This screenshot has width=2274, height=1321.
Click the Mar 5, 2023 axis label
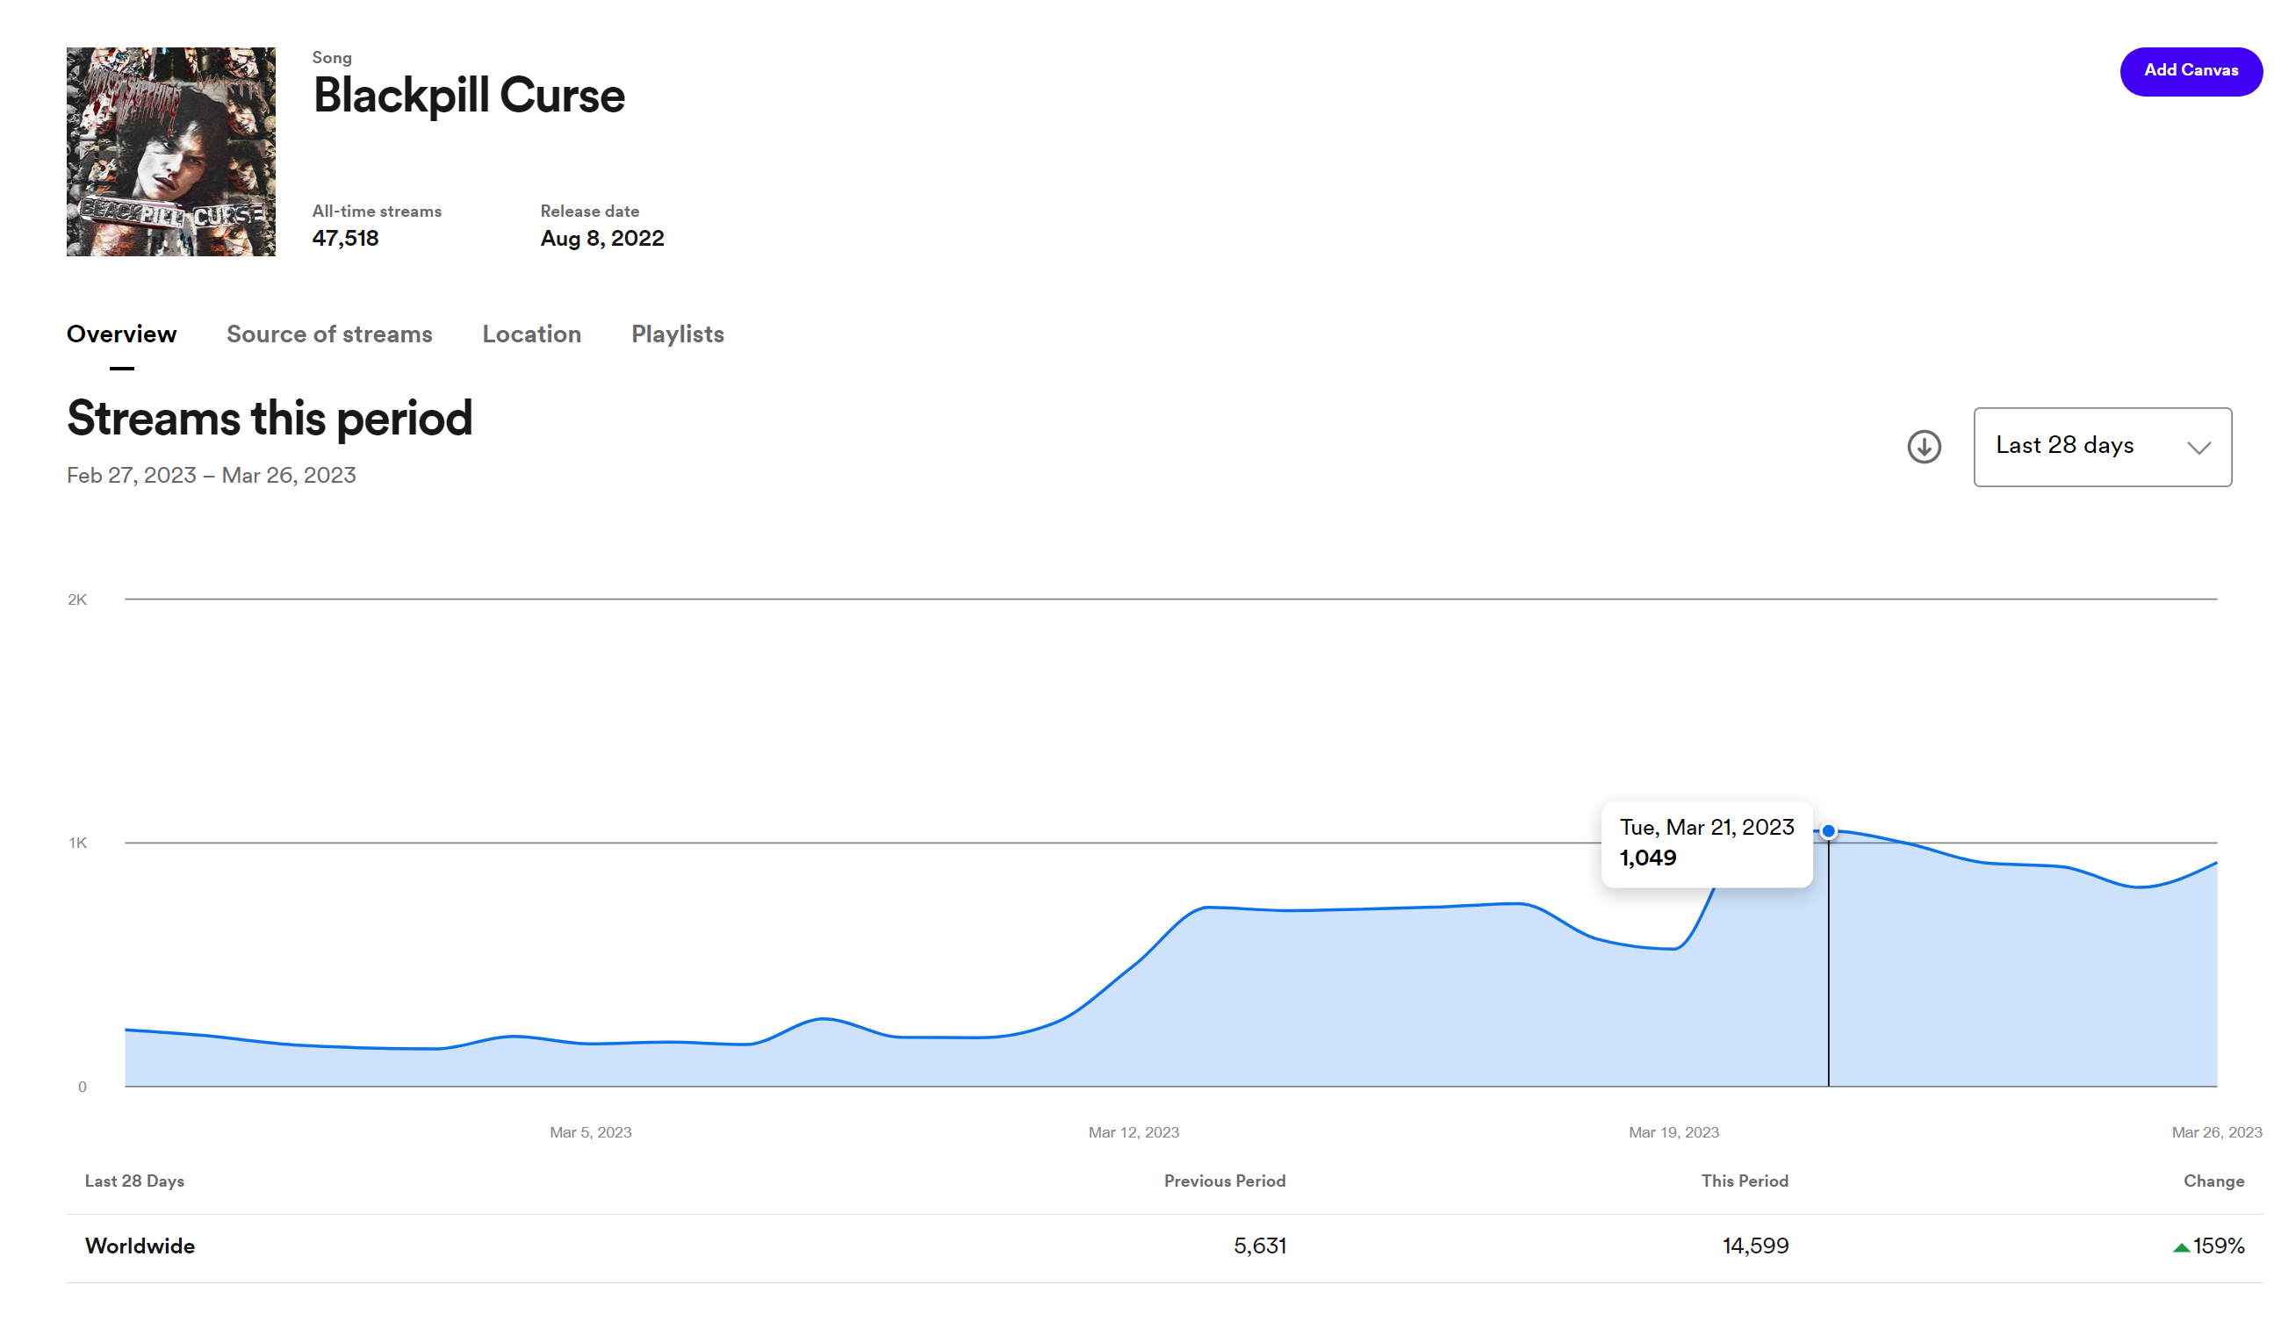pyautogui.click(x=590, y=1131)
